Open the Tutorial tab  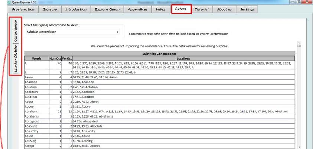[x=202, y=9]
